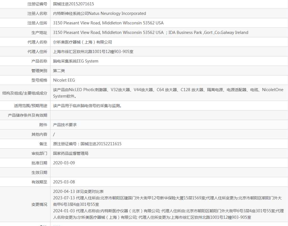Select the composition text starting 该产品由NicLED Photic刺激器
288x226 pixels.
pyautogui.click(x=168, y=93)
